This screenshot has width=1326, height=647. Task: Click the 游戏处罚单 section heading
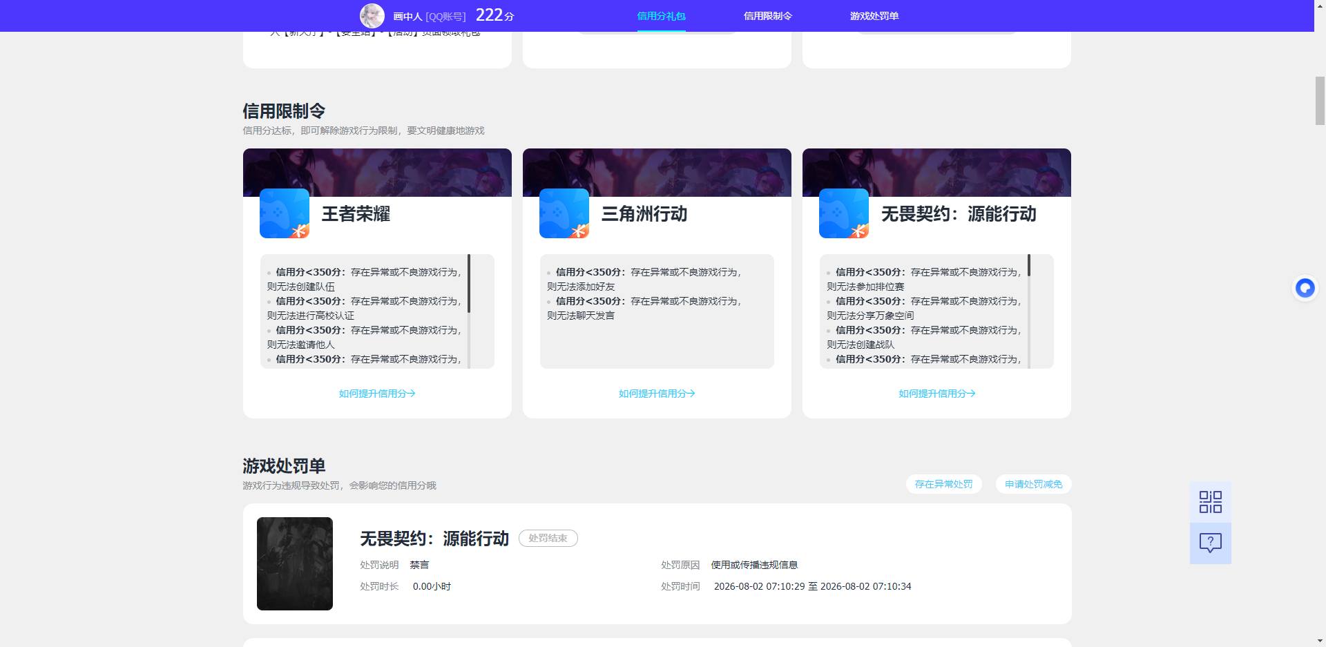coord(284,466)
